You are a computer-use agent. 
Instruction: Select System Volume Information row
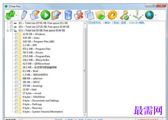(x=43, y=112)
